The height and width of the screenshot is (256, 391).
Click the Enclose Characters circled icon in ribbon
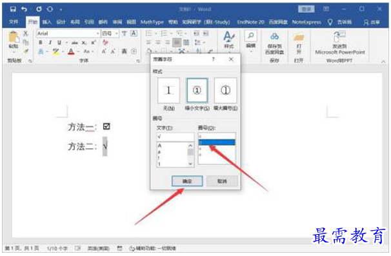coord(134,52)
